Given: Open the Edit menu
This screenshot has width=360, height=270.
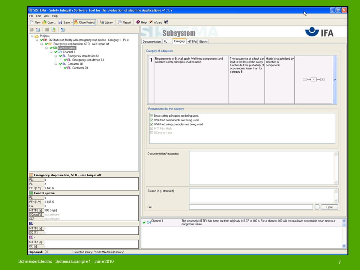Looking at the screenshot, I should 38,16.
